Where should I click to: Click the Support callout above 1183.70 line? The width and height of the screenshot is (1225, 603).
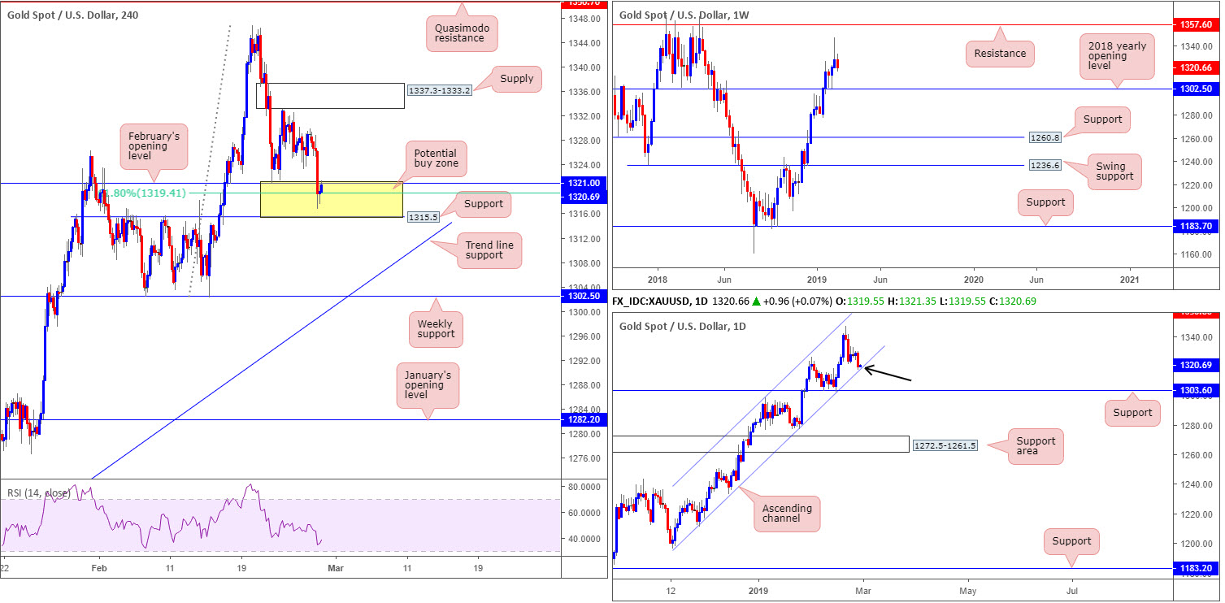coord(1045,202)
